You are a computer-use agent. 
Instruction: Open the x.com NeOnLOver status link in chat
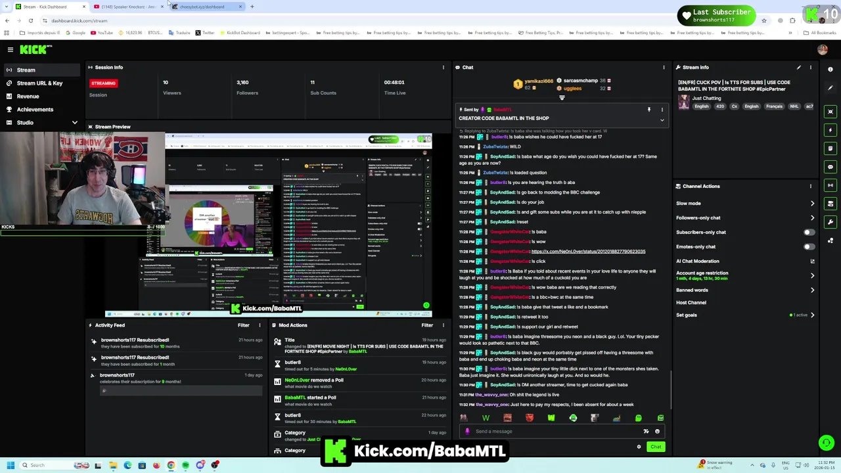point(588,251)
